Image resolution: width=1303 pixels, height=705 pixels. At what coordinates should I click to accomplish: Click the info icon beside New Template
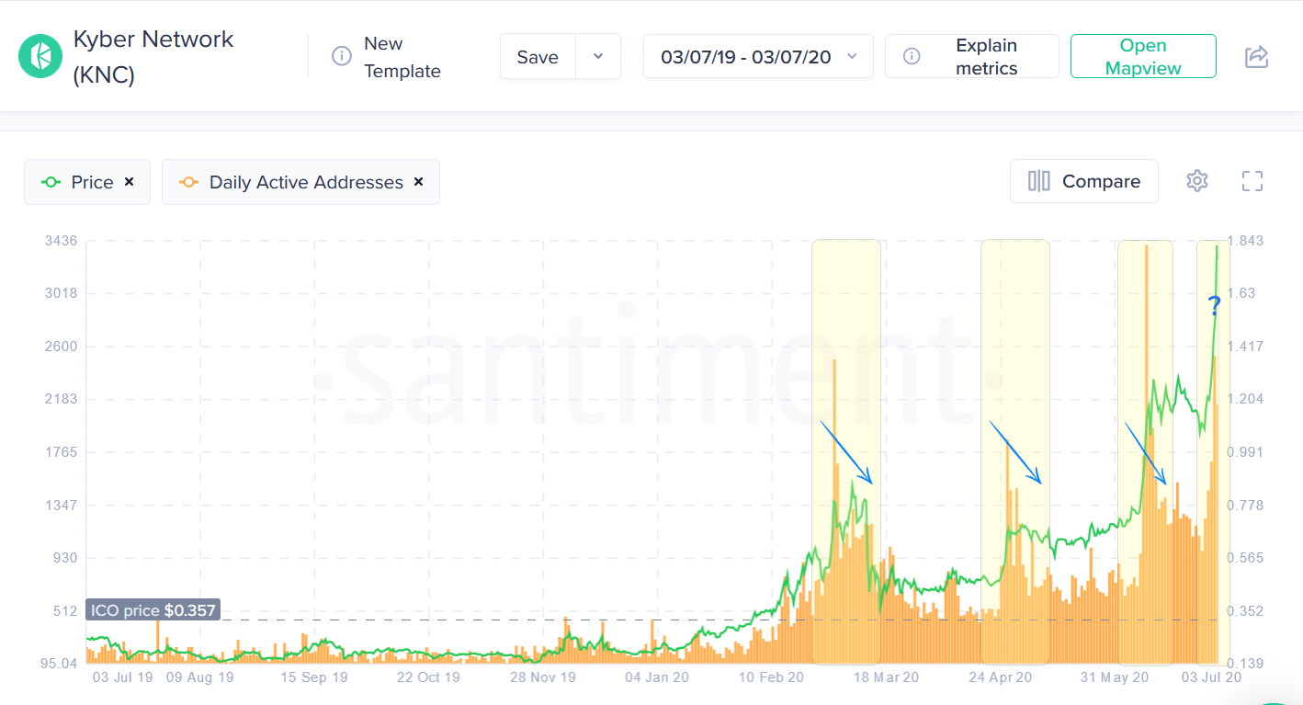click(x=342, y=56)
